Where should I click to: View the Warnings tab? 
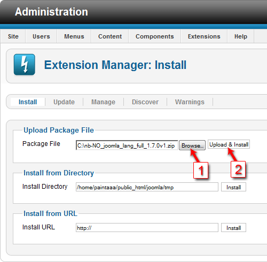click(190, 102)
